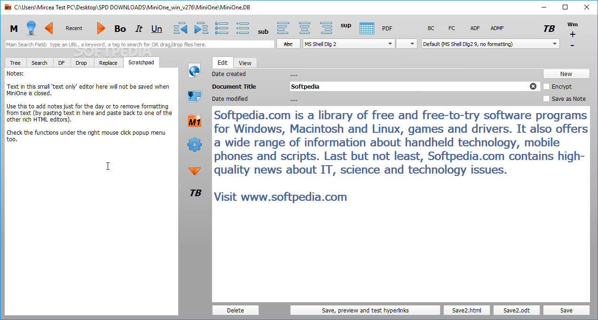The image size is (598, 320).
Task: Go back with the orange left arrow
Action: pos(48,28)
